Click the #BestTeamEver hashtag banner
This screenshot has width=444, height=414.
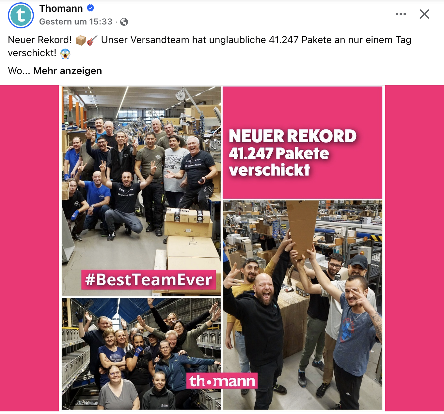click(149, 280)
